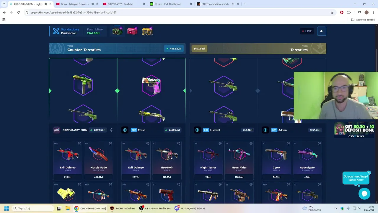Click shield icon on Night Terror card

point(220,143)
